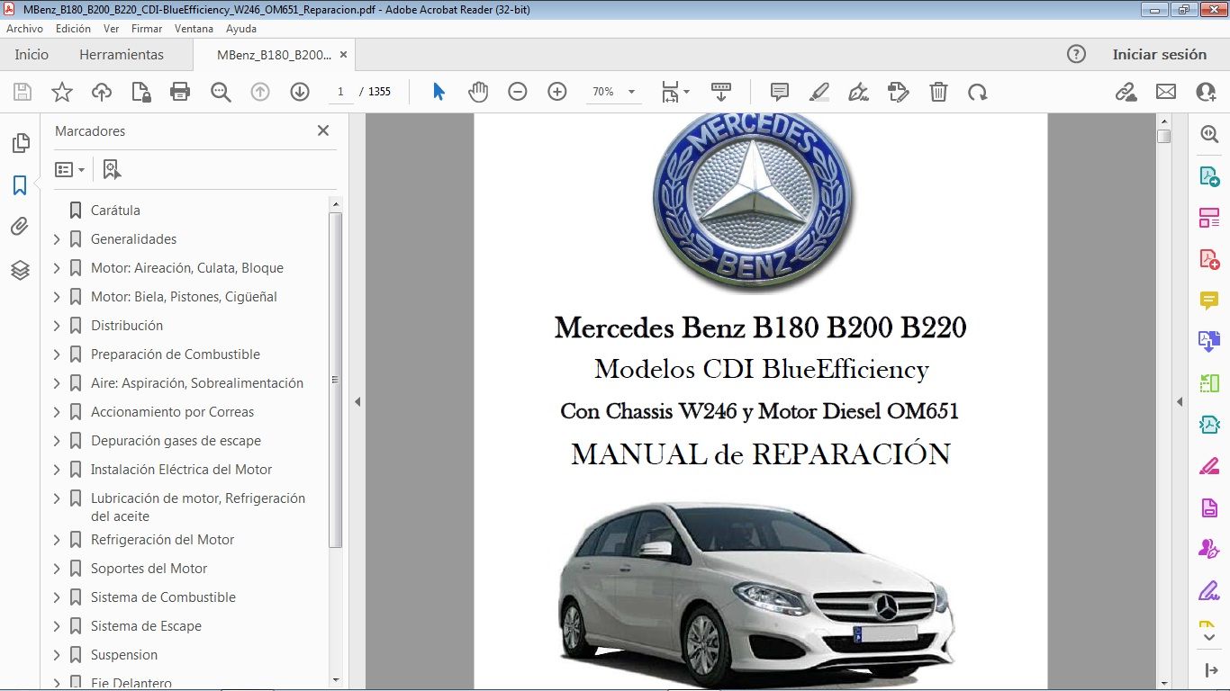Open Help with the question mark button
This screenshot has width=1230, height=691.
tap(1076, 54)
